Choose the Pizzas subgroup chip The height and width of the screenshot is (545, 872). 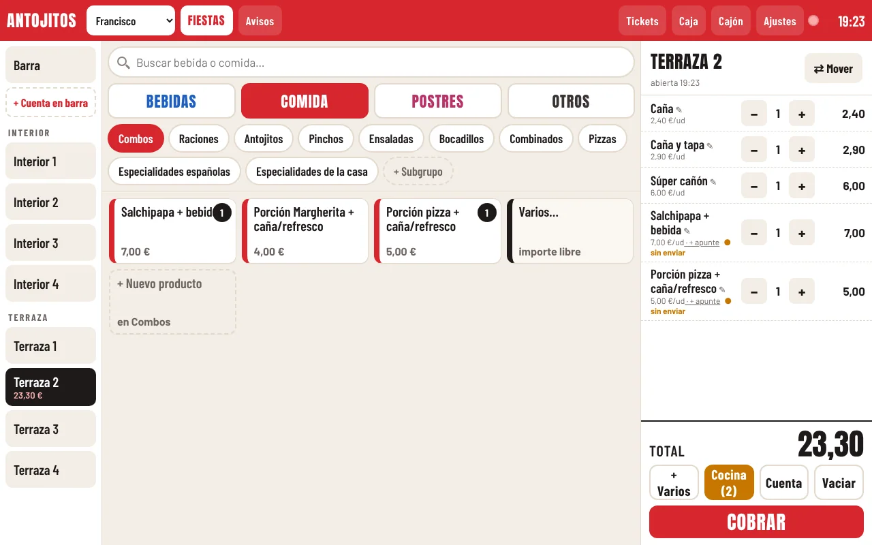pos(602,139)
